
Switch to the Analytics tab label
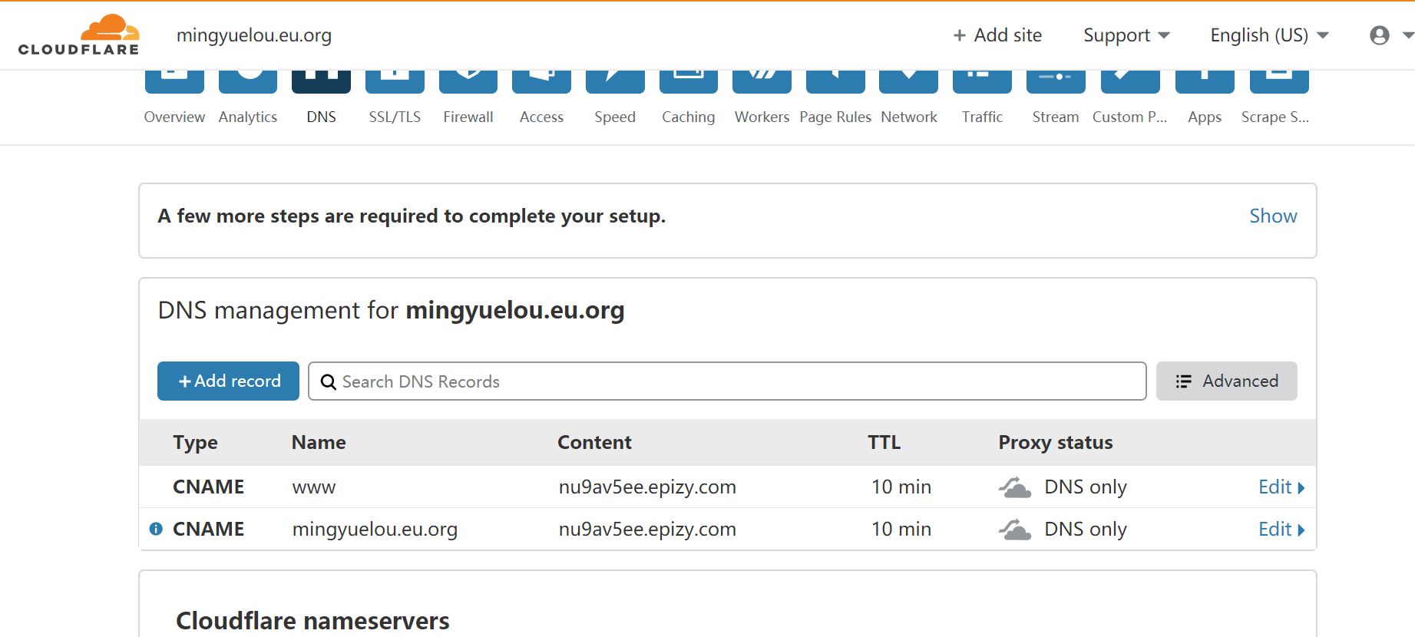click(x=248, y=117)
